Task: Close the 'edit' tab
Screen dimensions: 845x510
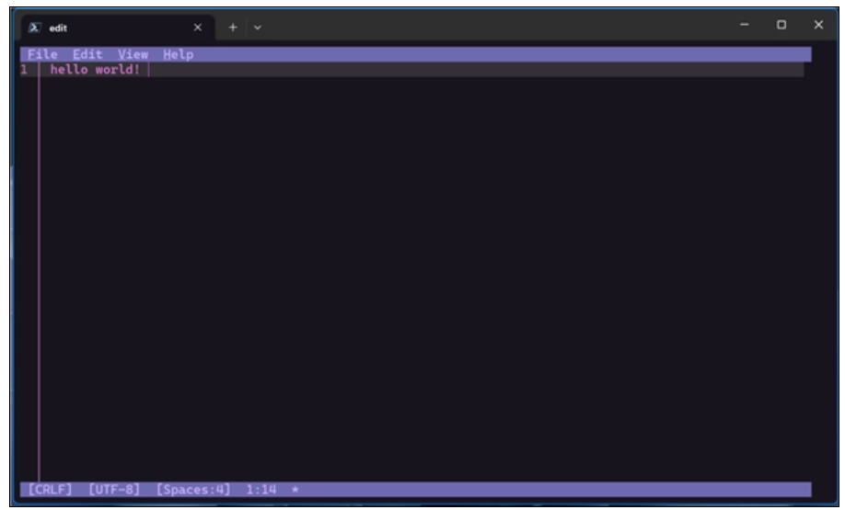Action: point(198,28)
